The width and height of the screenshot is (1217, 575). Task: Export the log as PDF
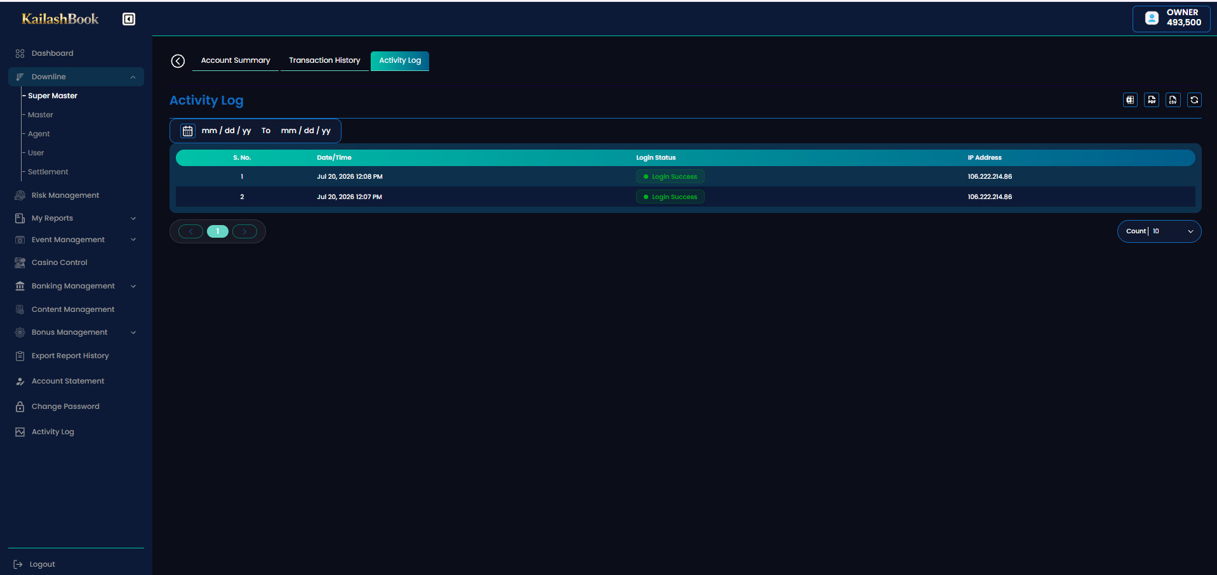tap(1152, 100)
